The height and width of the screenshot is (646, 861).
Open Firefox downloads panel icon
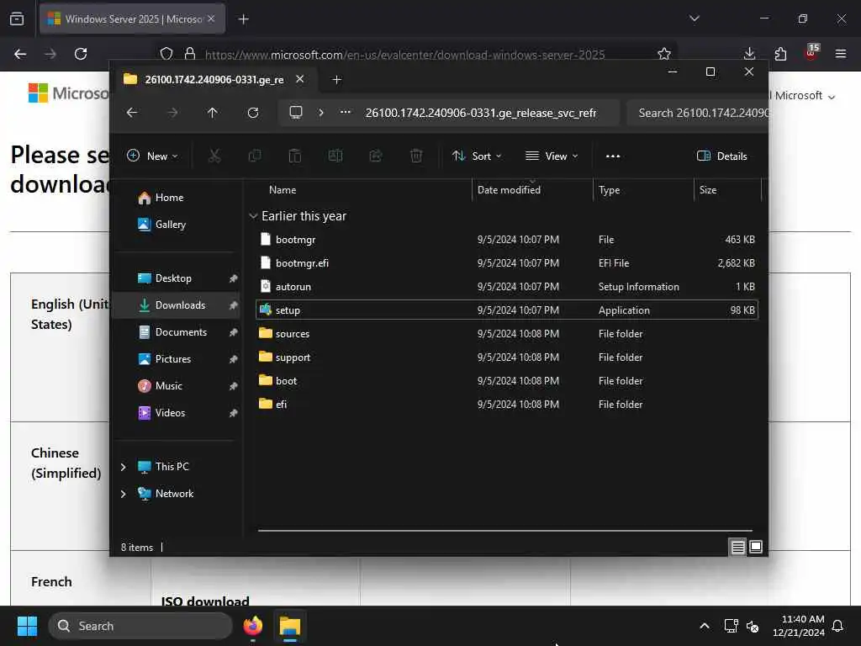pos(749,54)
